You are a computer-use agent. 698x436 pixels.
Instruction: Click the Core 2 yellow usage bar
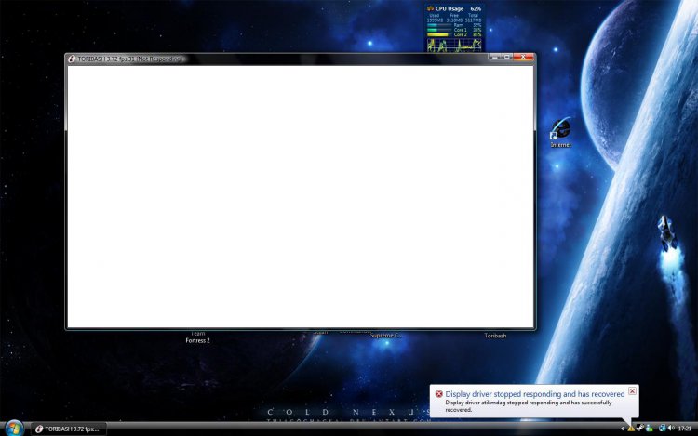(438, 34)
